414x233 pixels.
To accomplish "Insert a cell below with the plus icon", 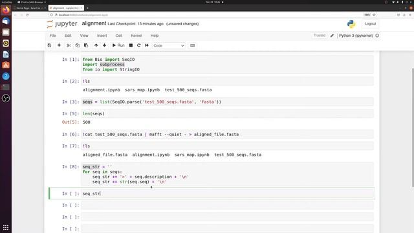I will pos(59,45).
